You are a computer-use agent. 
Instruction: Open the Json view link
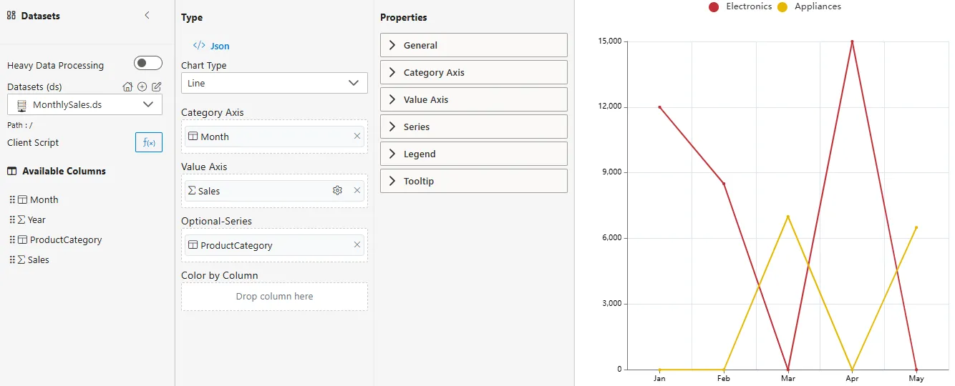212,46
